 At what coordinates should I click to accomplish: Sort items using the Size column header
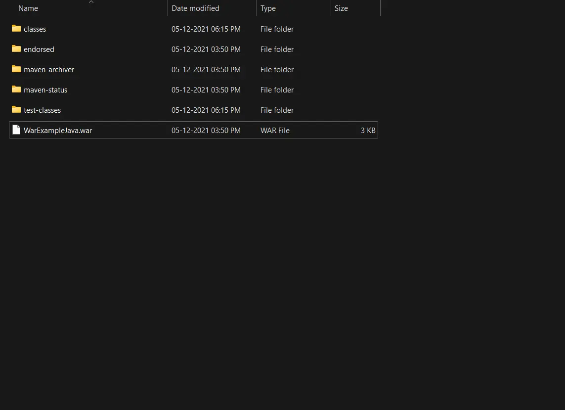coord(341,8)
